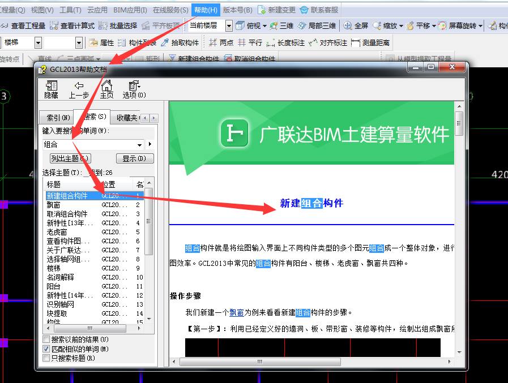
Task: Hide the help navigation pane
Action: (x=51, y=90)
